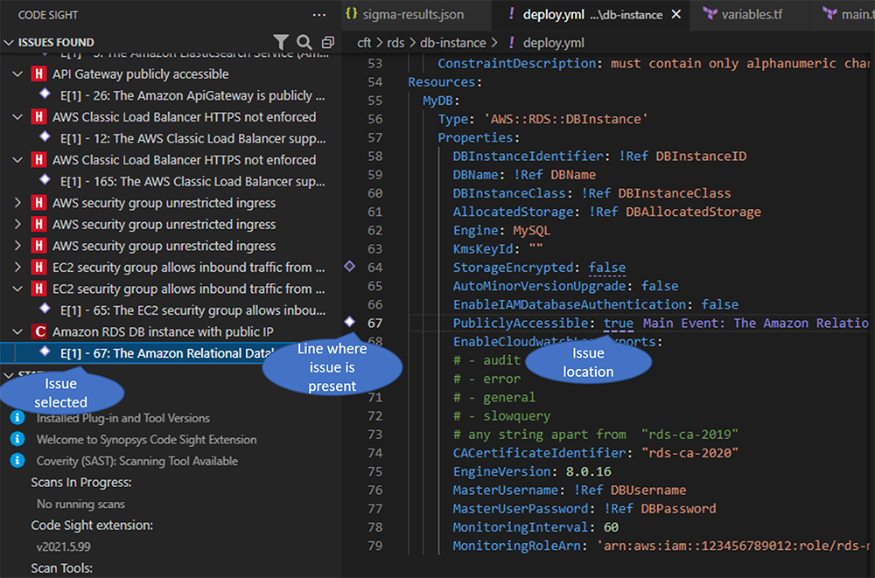
Task: Click the red H icon for API Gateway issue
Action: 38,74
